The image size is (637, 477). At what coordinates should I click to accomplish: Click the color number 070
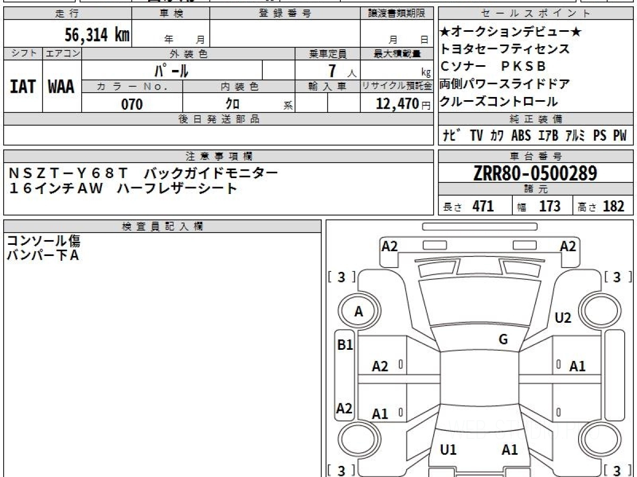(x=132, y=104)
